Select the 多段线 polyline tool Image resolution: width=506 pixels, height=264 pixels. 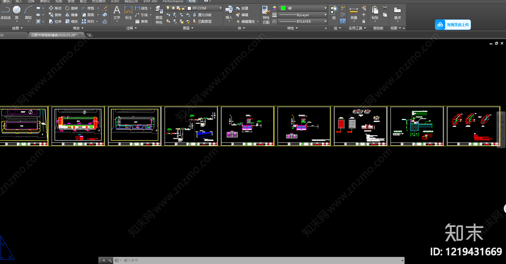tap(5, 13)
